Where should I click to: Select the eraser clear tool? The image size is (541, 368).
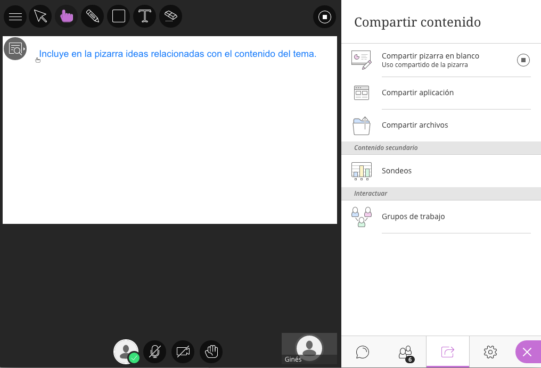[171, 16]
